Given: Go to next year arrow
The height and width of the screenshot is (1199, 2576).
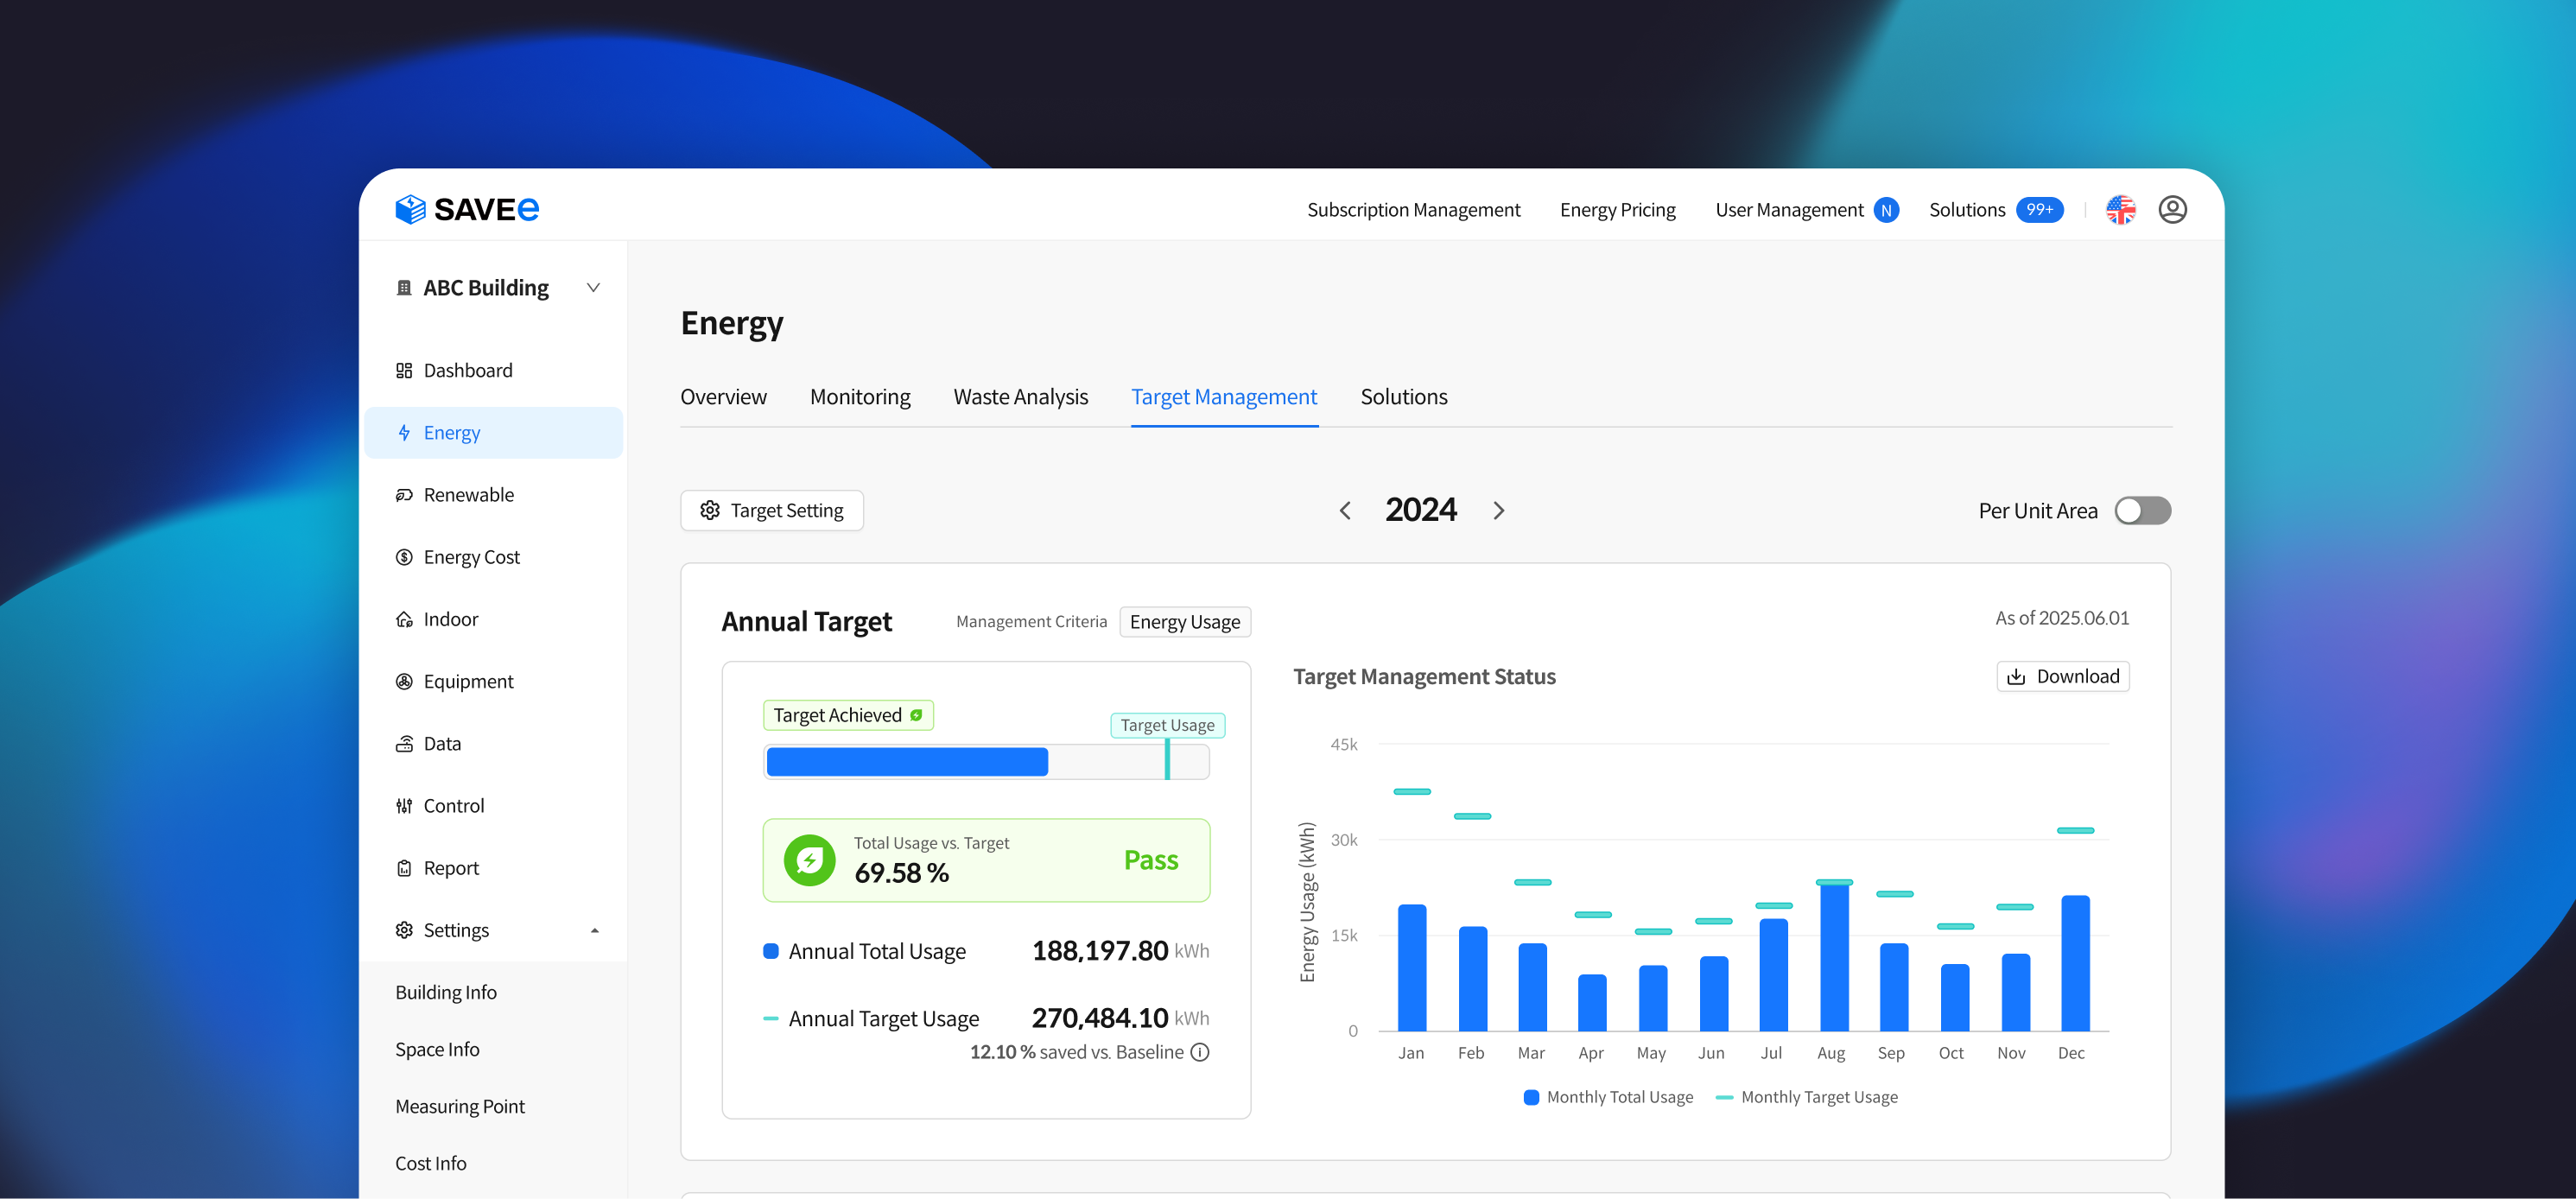Looking at the screenshot, I should [1498, 511].
